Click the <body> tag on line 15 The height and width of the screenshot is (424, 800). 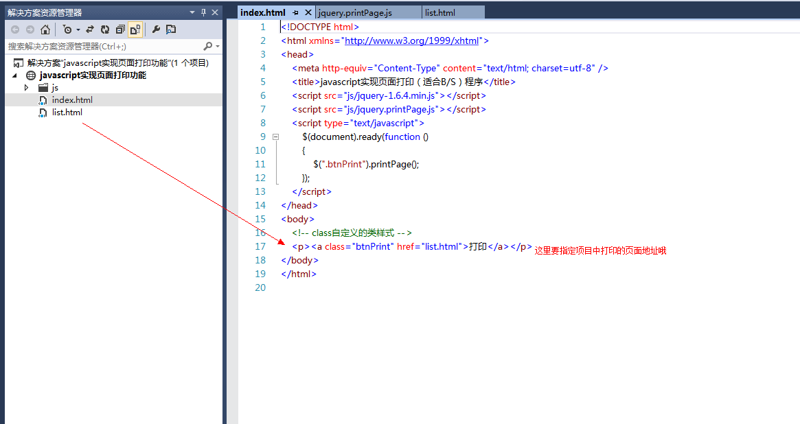click(x=297, y=220)
